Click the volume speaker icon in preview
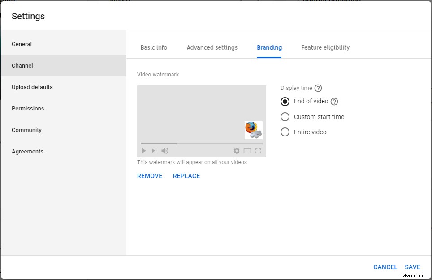 click(165, 151)
